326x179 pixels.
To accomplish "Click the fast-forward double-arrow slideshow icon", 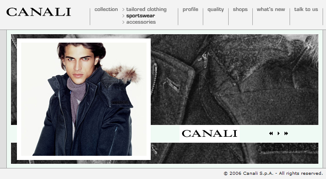I will pyautogui.click(x=286, y=133).
